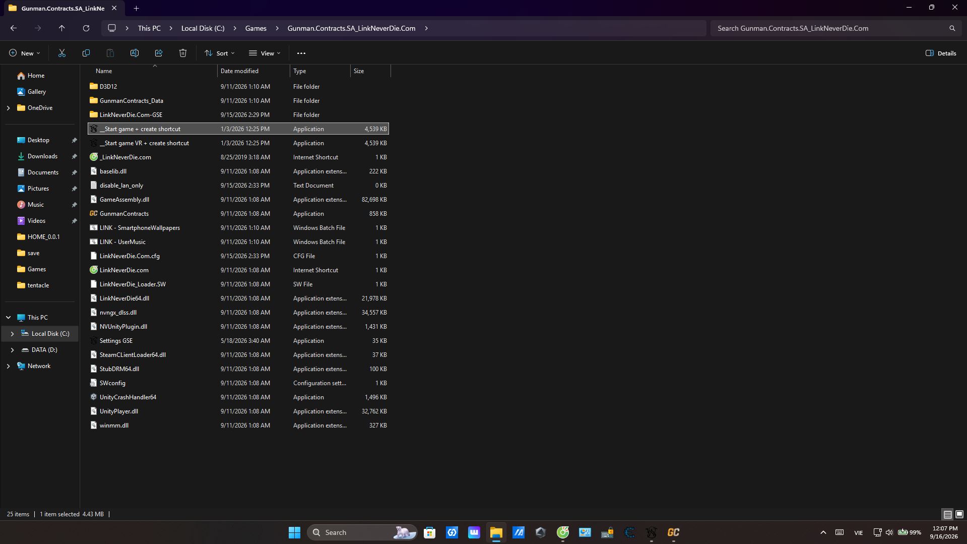Open the GC Gunman Contracts taskbar icon
The height and width of the screenshot is (544, 967).
pos(673,532)
